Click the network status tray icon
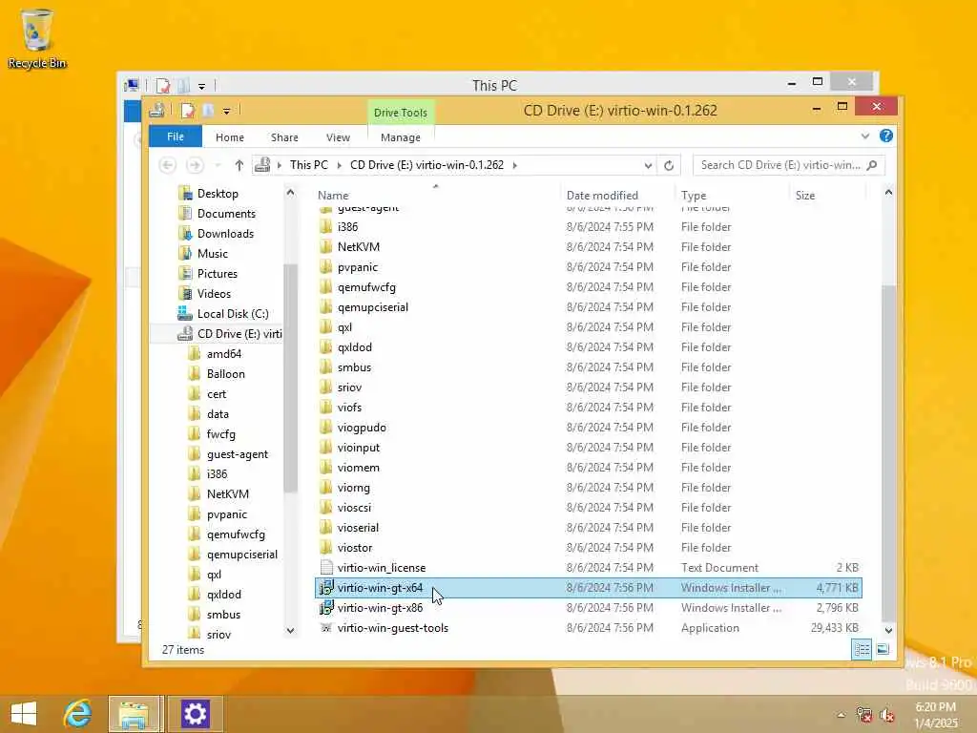The image size is (977, 733). click(864, 715)
